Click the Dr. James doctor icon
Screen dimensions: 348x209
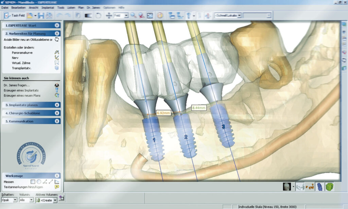point(57,85)
